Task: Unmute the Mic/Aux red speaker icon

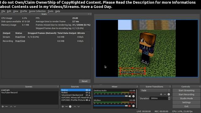Action: point(130,106)
